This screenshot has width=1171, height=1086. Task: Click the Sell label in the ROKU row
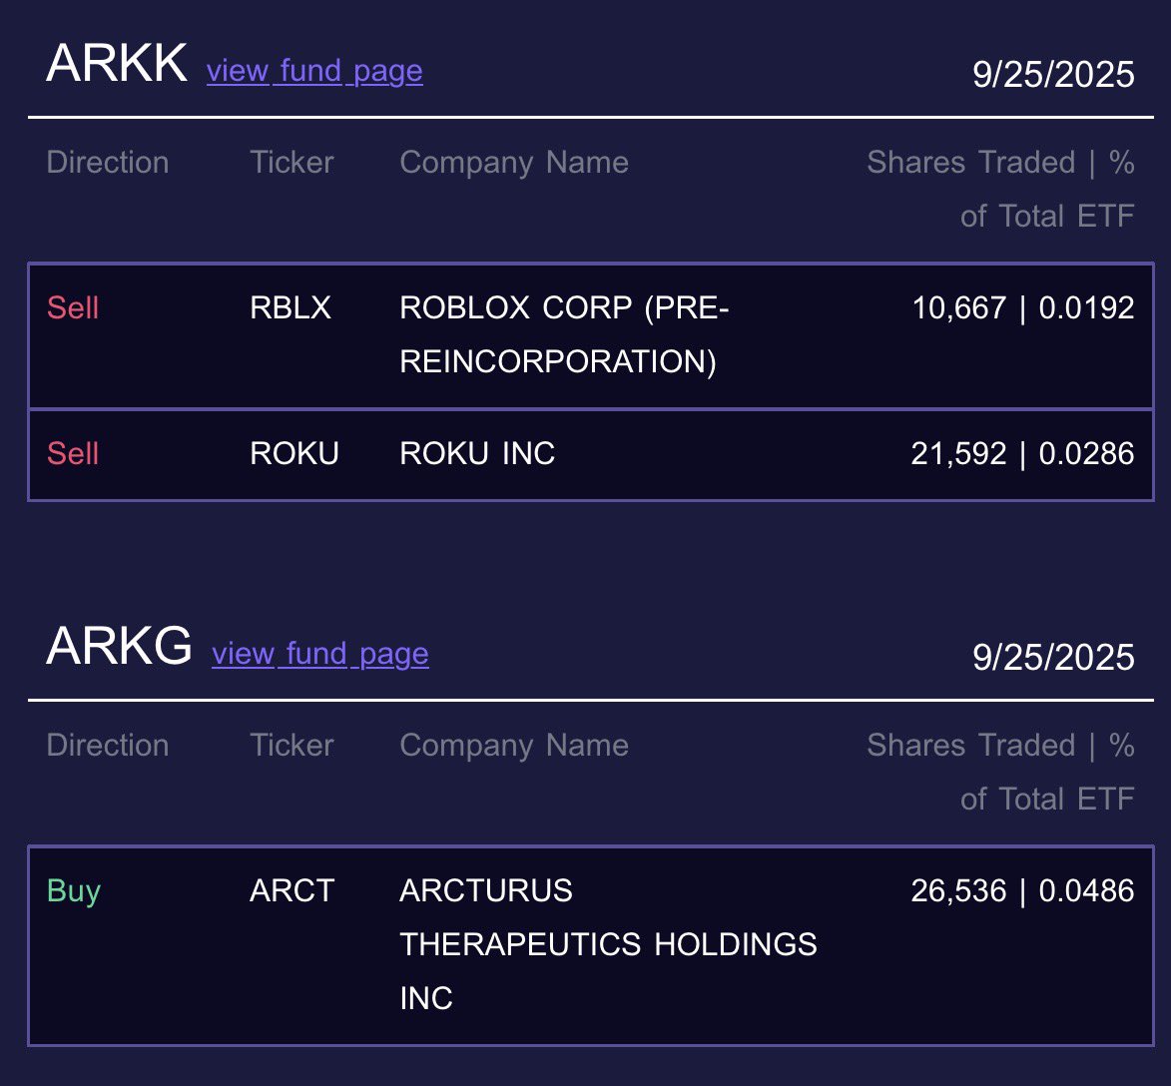click(73, 454)
